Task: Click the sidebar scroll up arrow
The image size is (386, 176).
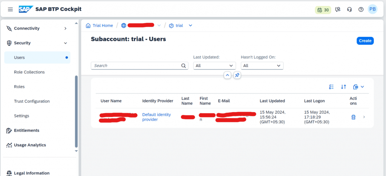Action: 76,23
